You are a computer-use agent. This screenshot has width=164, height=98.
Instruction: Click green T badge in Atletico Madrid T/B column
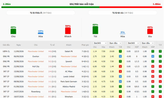[x=120, y=87]
